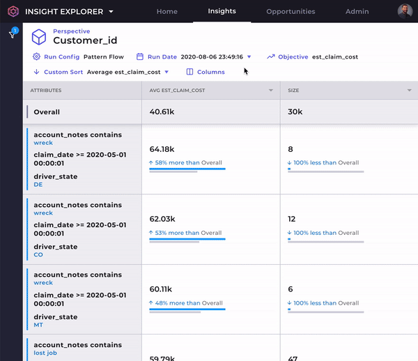Click the Custom Sort label
Viewport: 418px width, 361px height.
point(63,72)
